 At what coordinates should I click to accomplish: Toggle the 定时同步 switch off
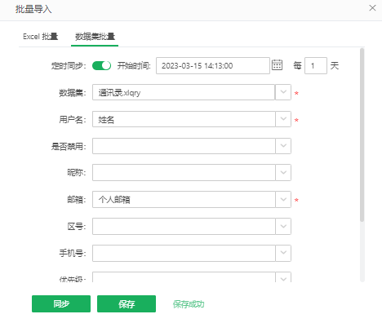(x=101, y=65)
